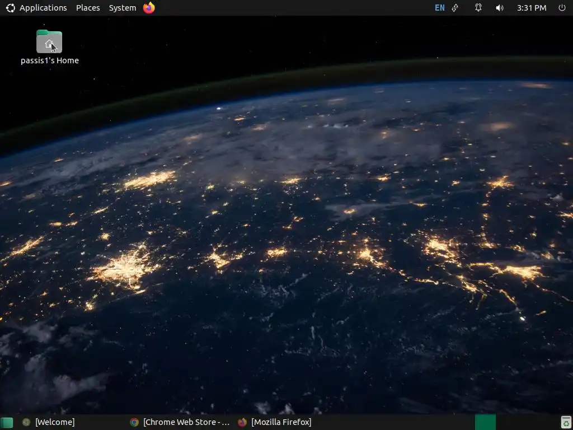Restore the Chrome Web Store window

180,422
